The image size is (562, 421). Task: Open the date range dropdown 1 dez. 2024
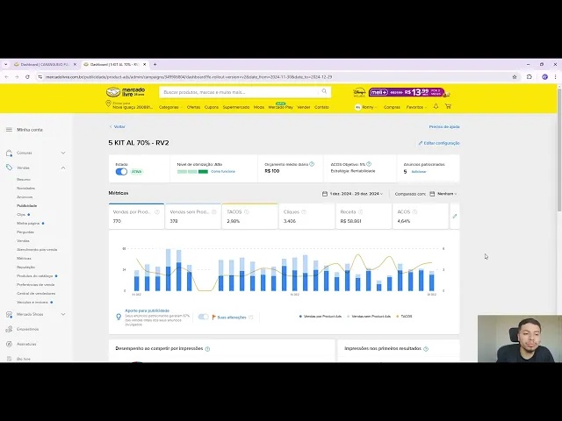coord(353,194)
